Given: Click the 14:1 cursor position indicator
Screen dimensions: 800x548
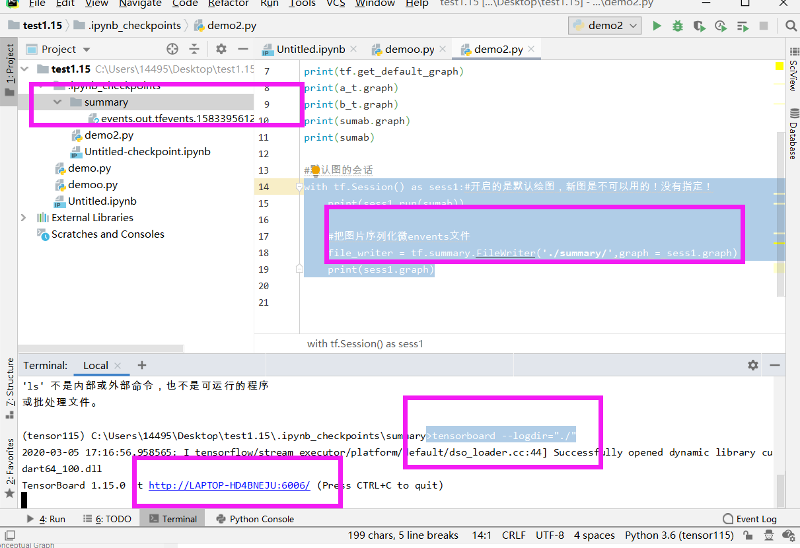Looking at the screenshot, I should tap(482, 535).
